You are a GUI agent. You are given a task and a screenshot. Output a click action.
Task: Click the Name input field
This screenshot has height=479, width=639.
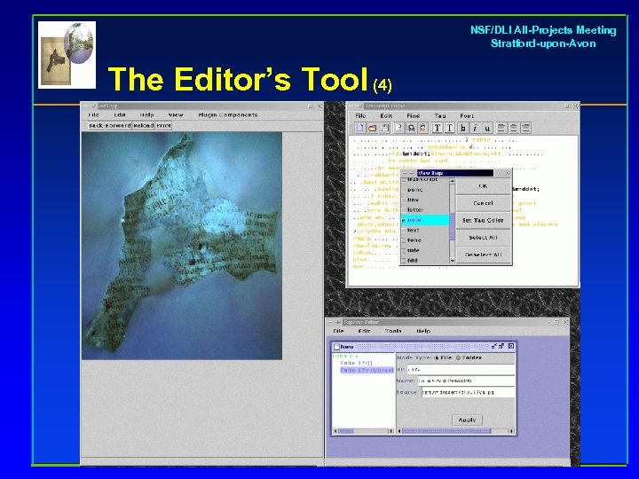[x=466, y=381]
